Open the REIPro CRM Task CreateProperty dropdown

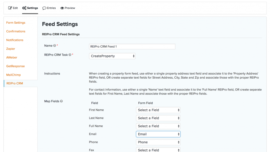pos(112,56)
